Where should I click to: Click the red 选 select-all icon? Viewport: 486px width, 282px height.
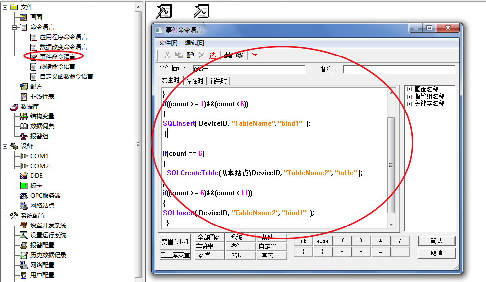coord(212,56)
